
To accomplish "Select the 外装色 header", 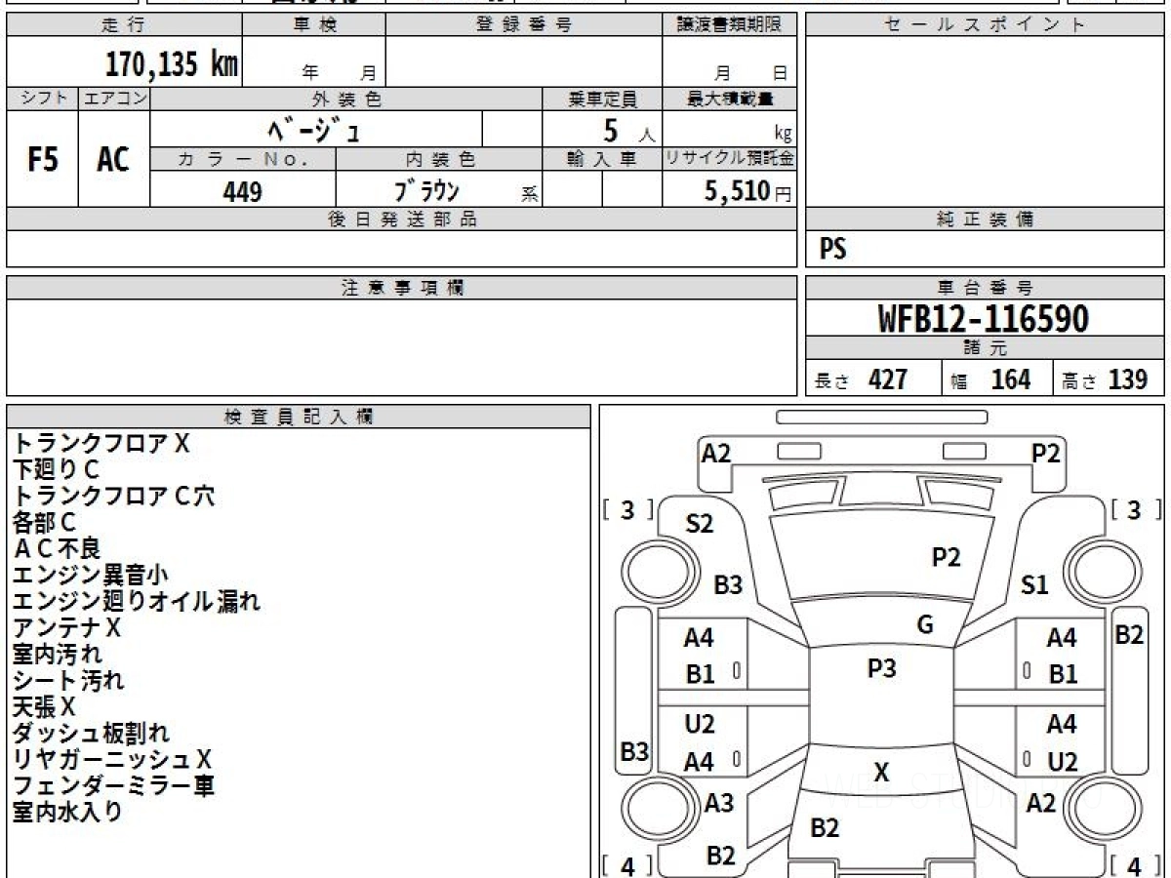I will click(x=346, y=100).
